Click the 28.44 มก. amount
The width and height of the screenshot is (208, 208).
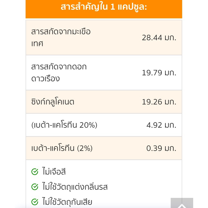[159, 38]
